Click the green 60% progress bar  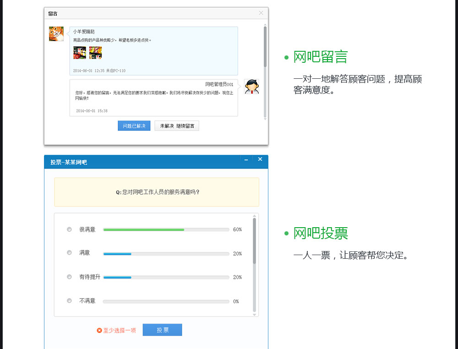(x=144, y=229)
